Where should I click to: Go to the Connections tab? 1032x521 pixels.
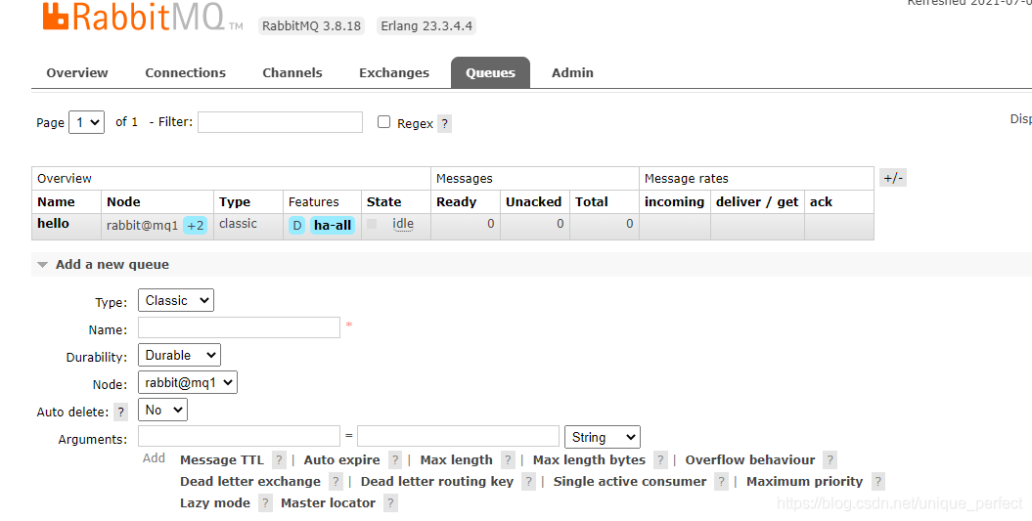[186, 73]
